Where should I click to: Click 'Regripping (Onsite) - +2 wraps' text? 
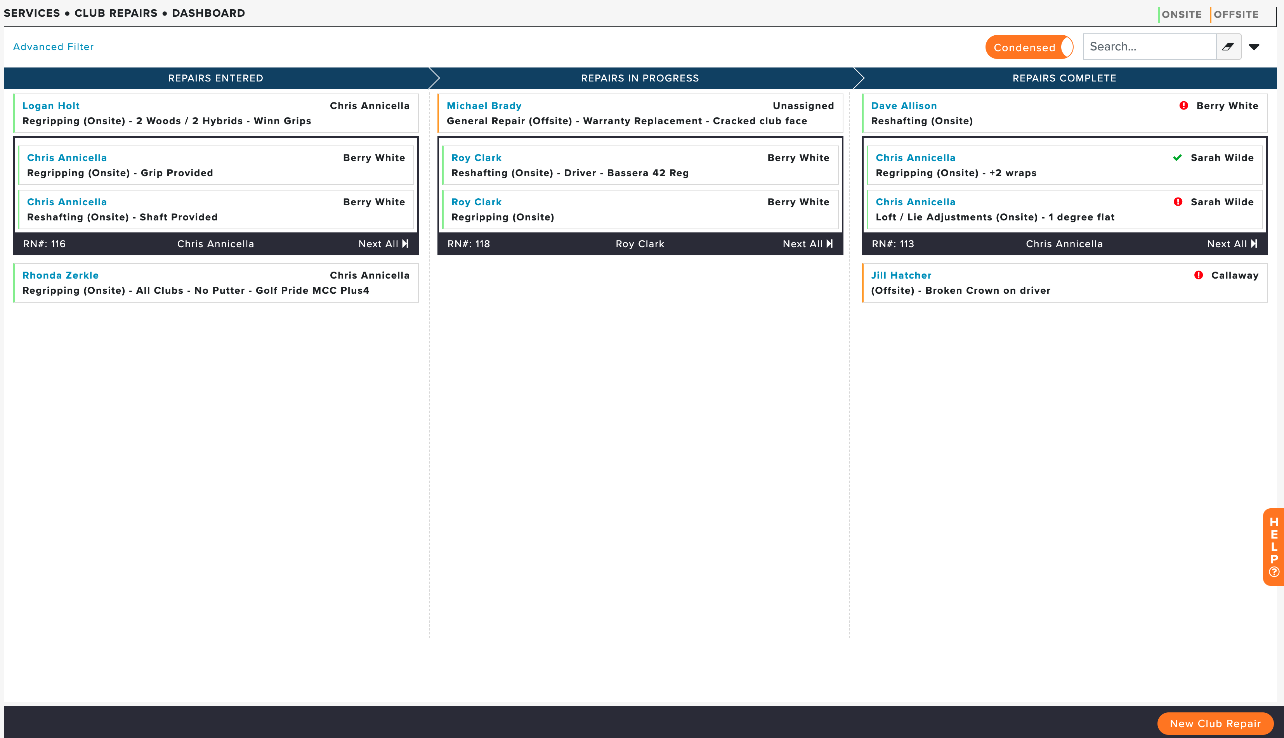coord(956,173)
